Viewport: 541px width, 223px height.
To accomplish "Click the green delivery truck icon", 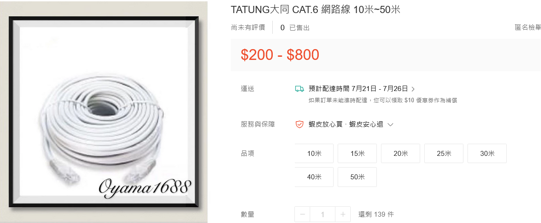I will click(299, 89).
